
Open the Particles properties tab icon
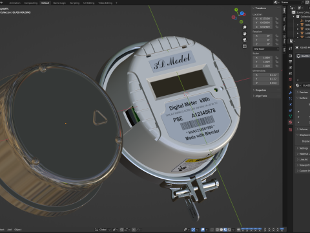coord(291,98)
